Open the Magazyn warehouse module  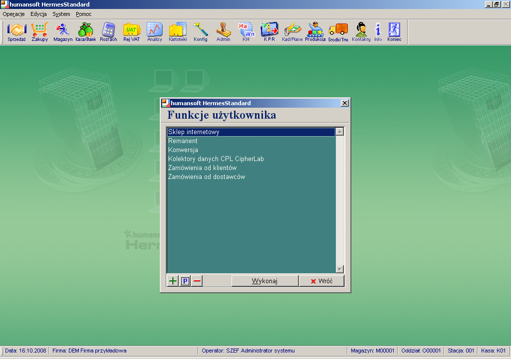62,32
